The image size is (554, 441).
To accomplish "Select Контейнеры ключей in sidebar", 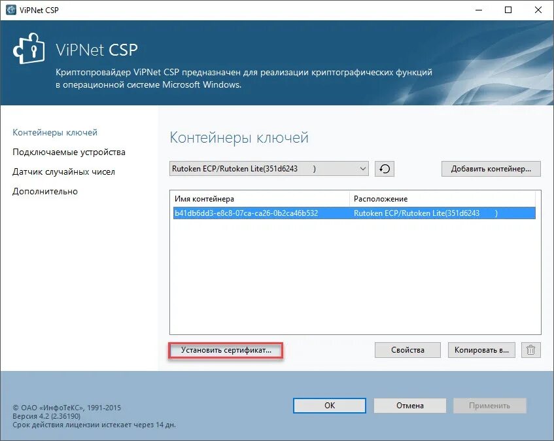I will click(55, 133).
